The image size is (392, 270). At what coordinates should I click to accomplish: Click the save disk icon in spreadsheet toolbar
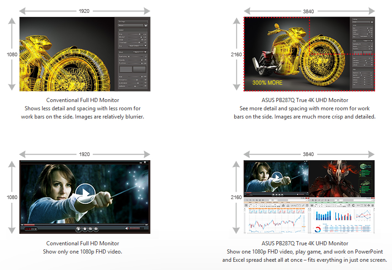[312, 205]
